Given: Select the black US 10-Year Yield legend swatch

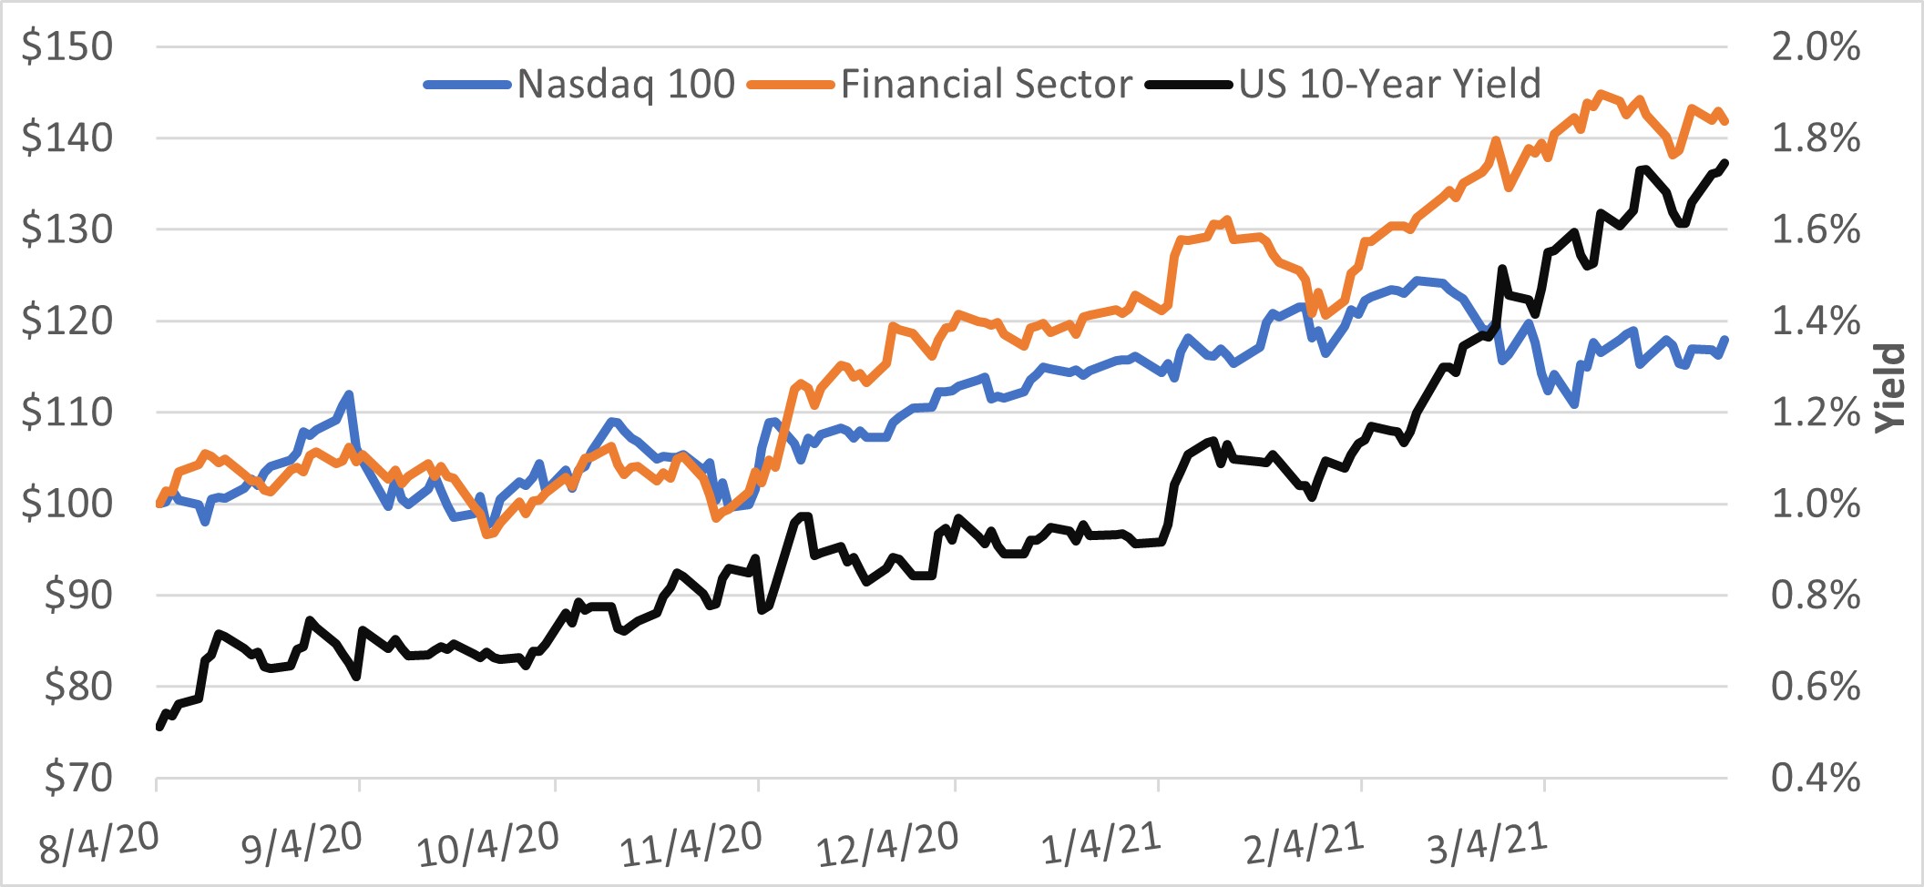Looking at the screenshot, I should tap(1189, 86).
